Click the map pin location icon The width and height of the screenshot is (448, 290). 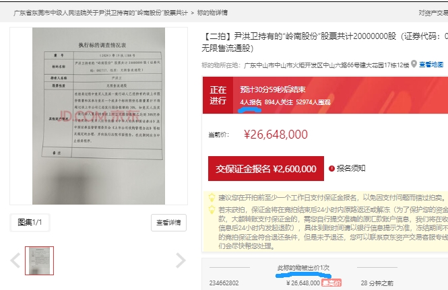click(x=414, y=64)
